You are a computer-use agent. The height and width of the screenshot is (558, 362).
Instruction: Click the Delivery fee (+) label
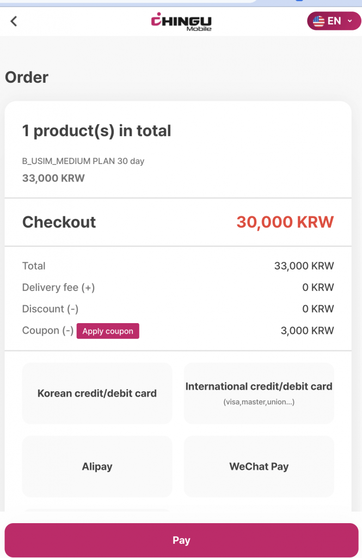[x=58, y=288]
